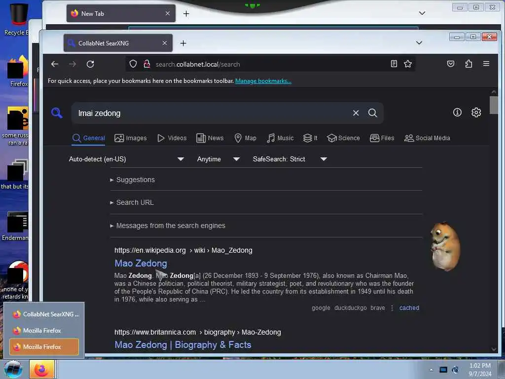Switch to the News search tab

[210, 138]
